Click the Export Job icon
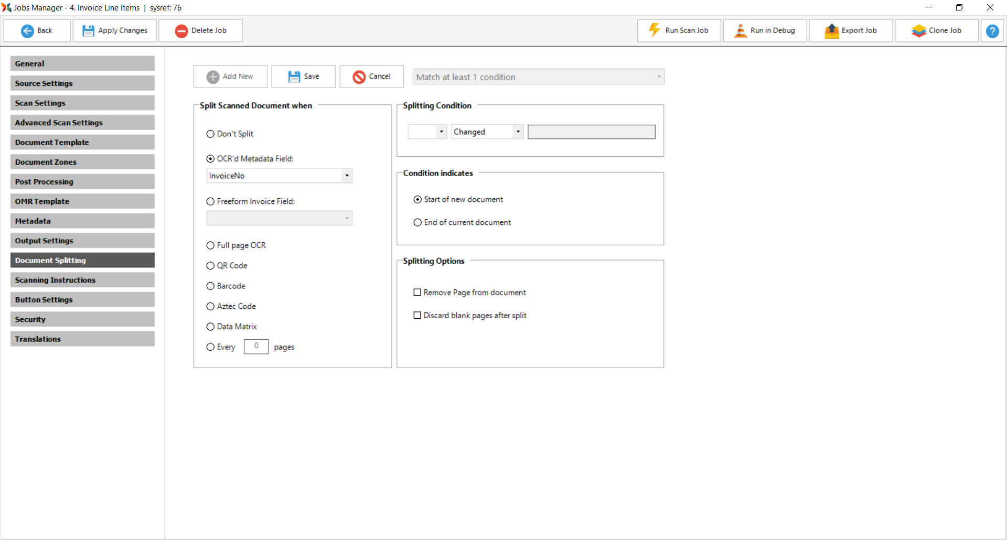This screenshot has width=1007, height=540. (832, 31)
